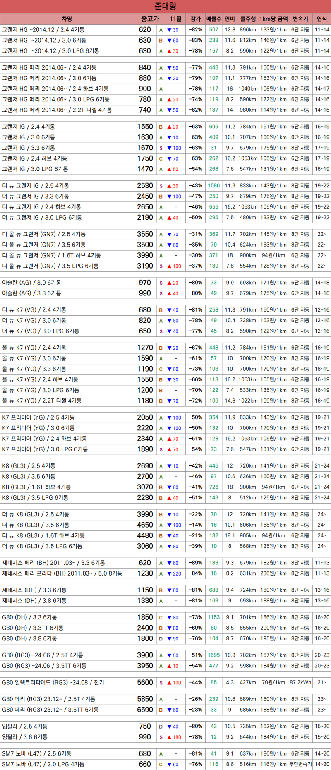
Task: Click the 감가 column header
Action: tap(196, 19)
